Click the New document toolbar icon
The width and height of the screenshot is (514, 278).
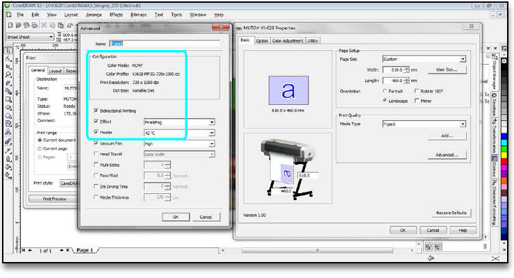pos(10,25)
